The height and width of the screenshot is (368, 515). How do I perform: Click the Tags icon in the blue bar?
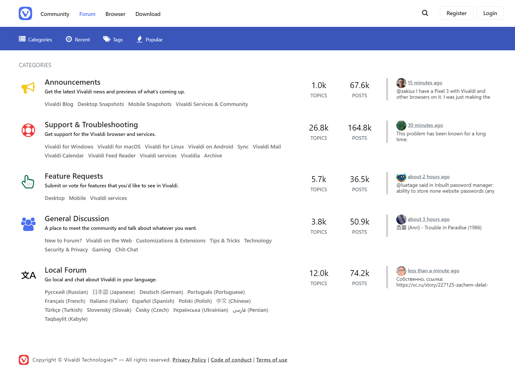(x=107, y=39)
